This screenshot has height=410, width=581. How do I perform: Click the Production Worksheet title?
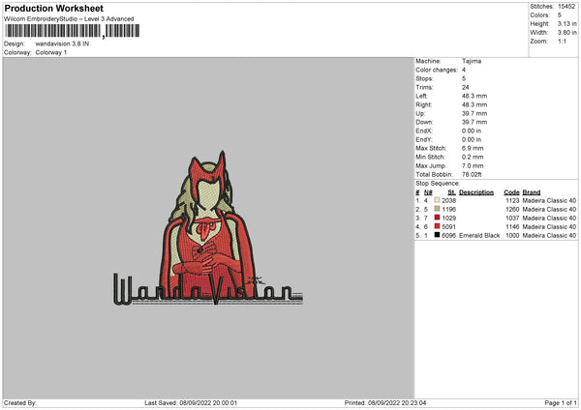point(53,8)
